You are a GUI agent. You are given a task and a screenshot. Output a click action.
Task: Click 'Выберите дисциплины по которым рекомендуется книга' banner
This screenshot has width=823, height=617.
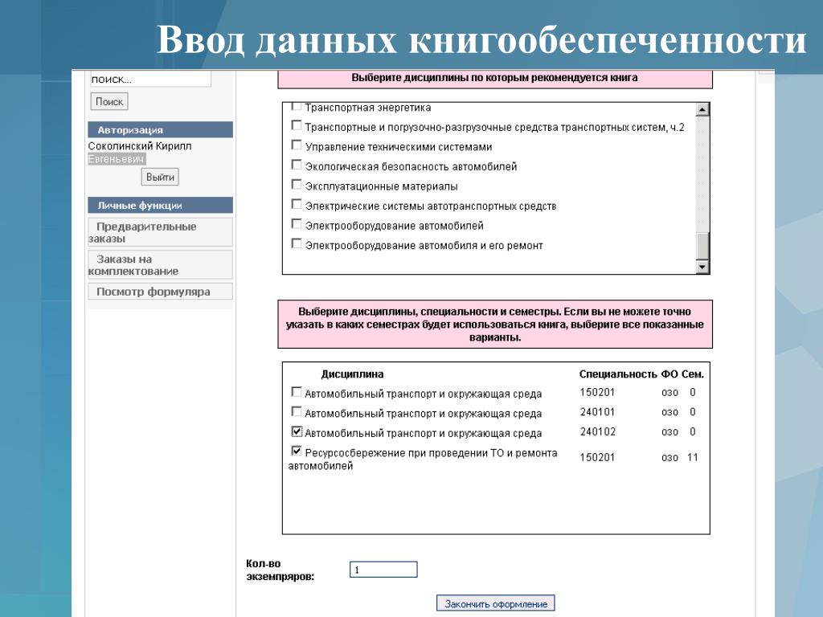point(495,78)
